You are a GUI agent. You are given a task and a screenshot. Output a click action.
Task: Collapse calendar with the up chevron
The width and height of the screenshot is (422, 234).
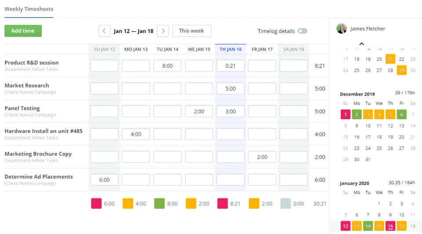point(362,44)
